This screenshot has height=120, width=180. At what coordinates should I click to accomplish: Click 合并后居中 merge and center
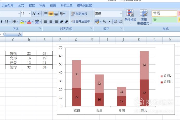point(81,21)
